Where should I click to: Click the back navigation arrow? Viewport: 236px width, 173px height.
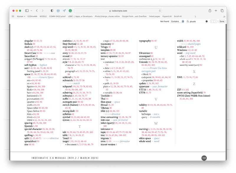(x=37, y=11)
